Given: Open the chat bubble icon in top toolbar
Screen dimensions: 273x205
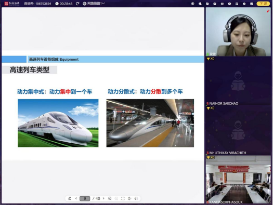Looking at the screenshot, I should click(x=229, y=4).
